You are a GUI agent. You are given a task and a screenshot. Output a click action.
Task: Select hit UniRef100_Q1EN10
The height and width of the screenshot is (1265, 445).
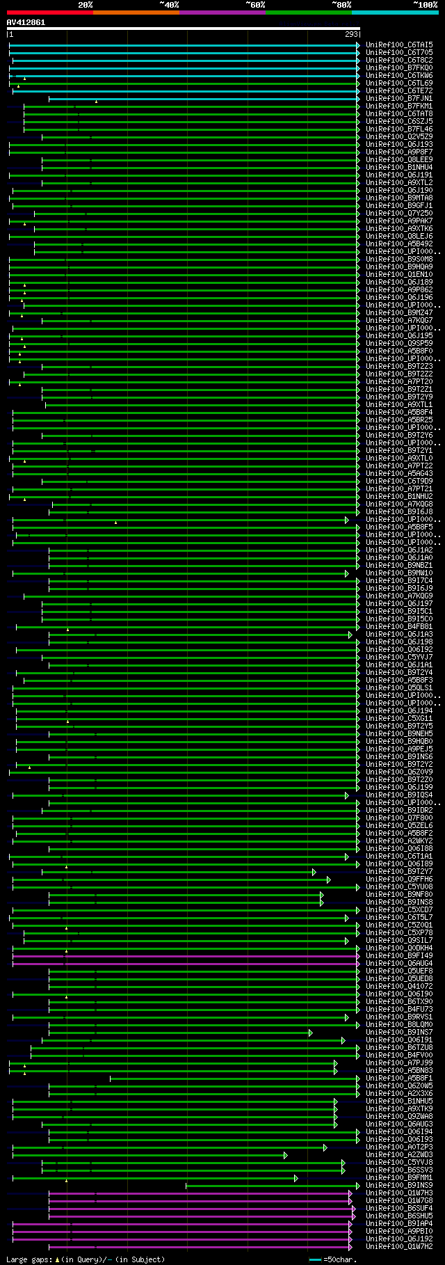pyautogui.click(x=399, y=274)
